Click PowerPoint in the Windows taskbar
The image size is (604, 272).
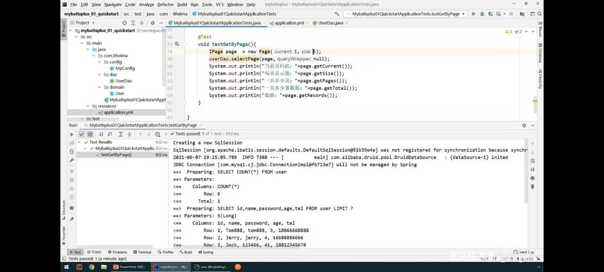129,267
